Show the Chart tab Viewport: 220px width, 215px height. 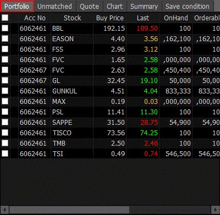(115, 7)
